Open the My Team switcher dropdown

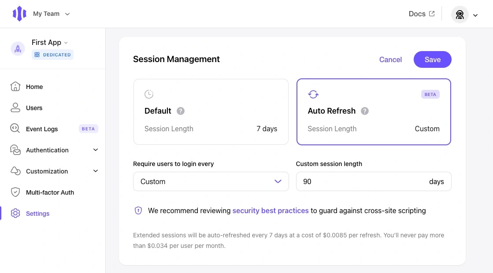51,14
